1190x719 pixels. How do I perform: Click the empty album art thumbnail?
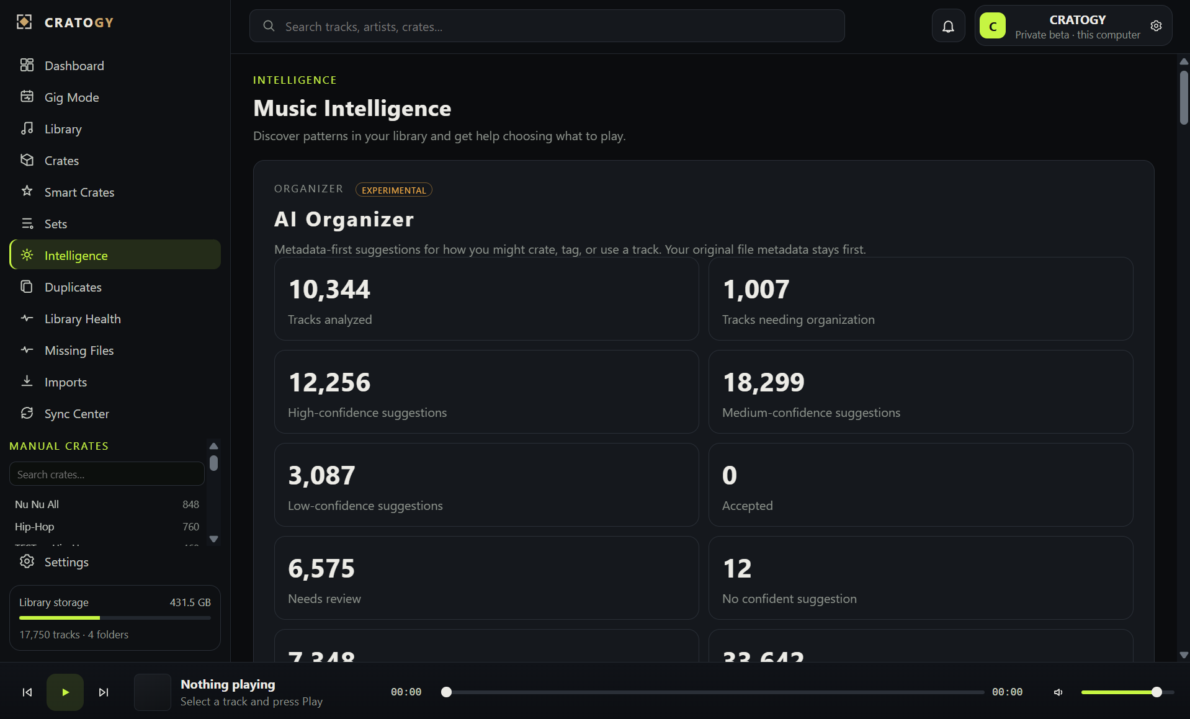[x=153, y=692]
